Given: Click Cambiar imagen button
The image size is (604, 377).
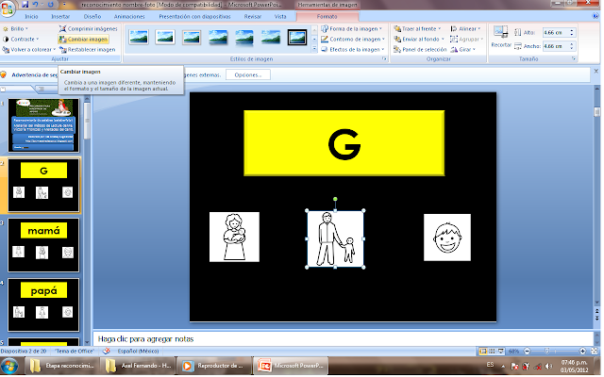Looking at the screenshot, I should (83, 40).
